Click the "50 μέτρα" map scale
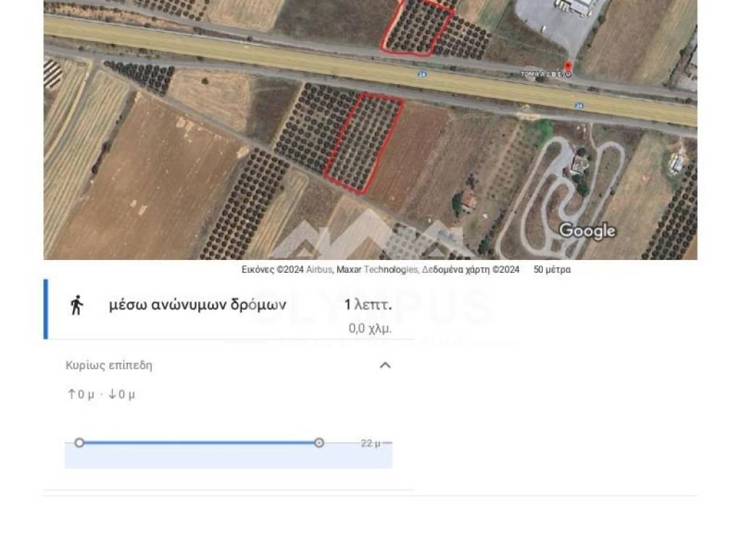 pos(552,270)
